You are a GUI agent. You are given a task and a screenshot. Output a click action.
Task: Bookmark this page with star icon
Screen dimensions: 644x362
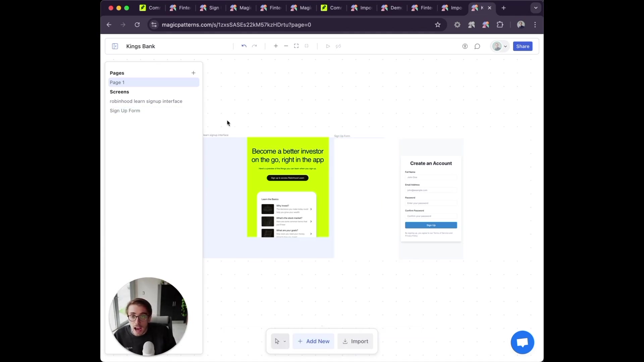438,24
